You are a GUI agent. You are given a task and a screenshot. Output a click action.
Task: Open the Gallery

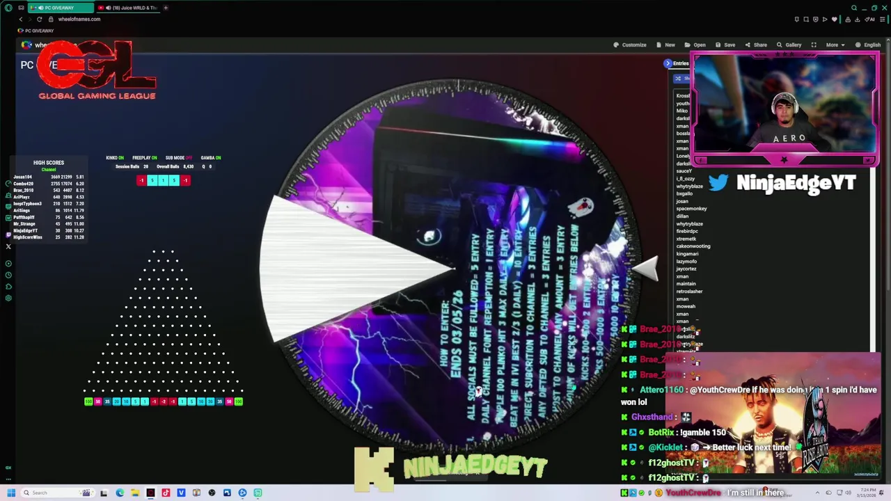coord(789,45)
